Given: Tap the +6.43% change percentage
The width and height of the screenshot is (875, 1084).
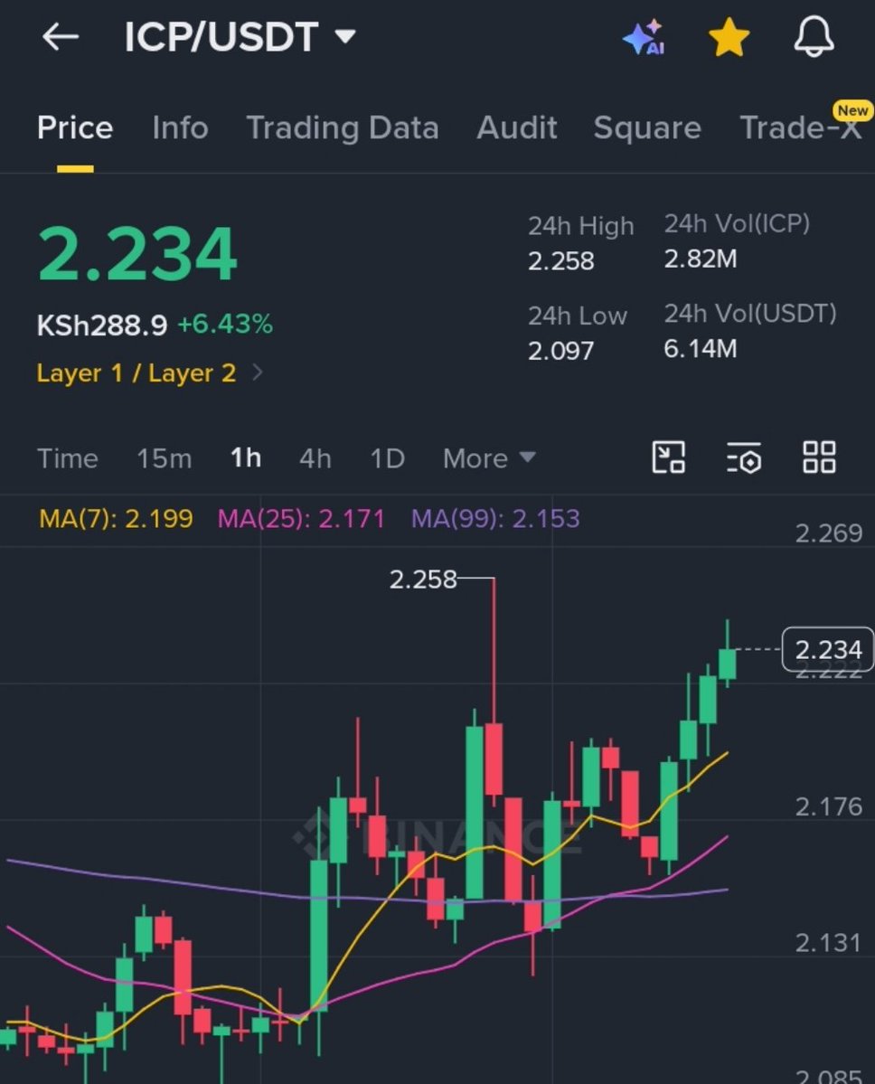Looking at the screenshot, I should (x=225, y=325).
